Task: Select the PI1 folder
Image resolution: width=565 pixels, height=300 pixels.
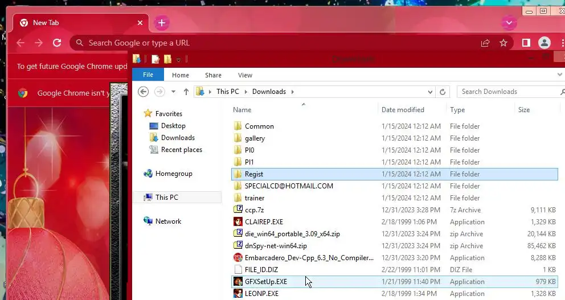Action: 249,162
